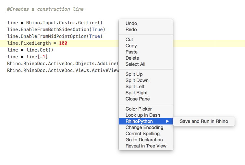Choose Split Down menu entry

pos(146,80)
